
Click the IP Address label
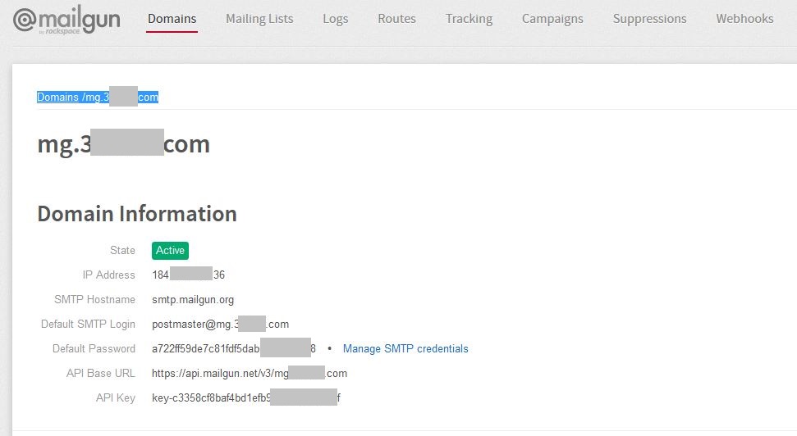coord(109,275)
